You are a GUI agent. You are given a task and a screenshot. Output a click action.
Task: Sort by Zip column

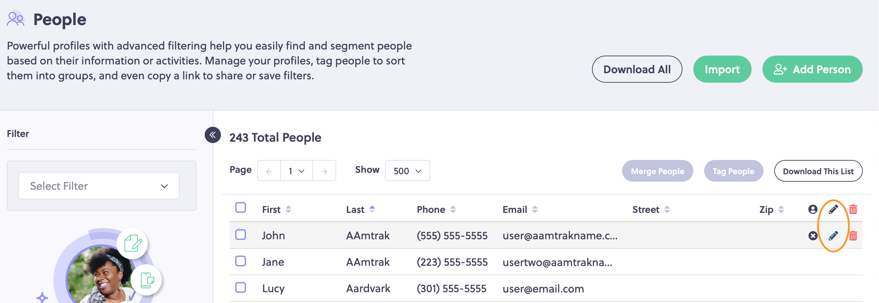tap(781, 209)
